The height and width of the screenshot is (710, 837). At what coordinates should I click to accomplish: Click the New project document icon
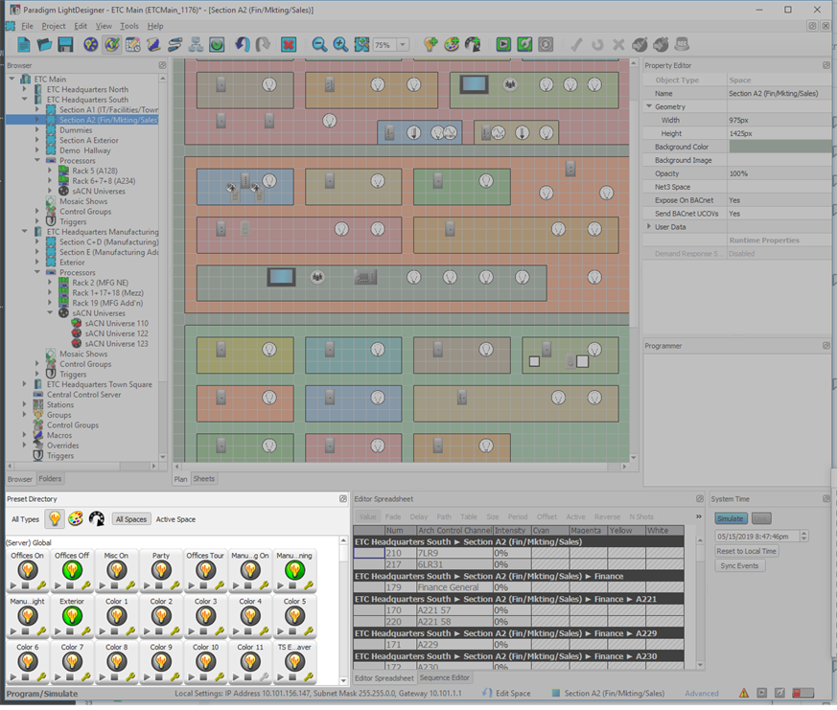(x=23, y=45)
